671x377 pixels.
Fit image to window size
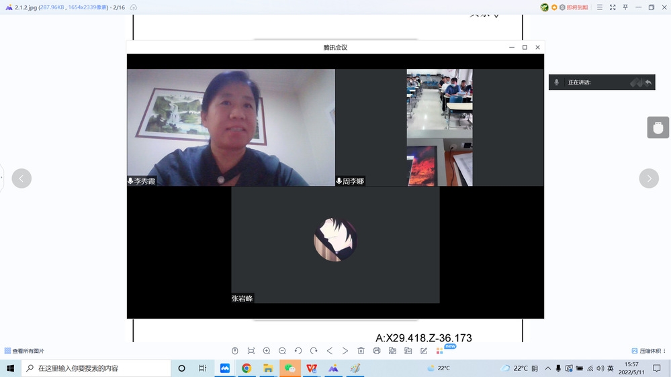251,351
